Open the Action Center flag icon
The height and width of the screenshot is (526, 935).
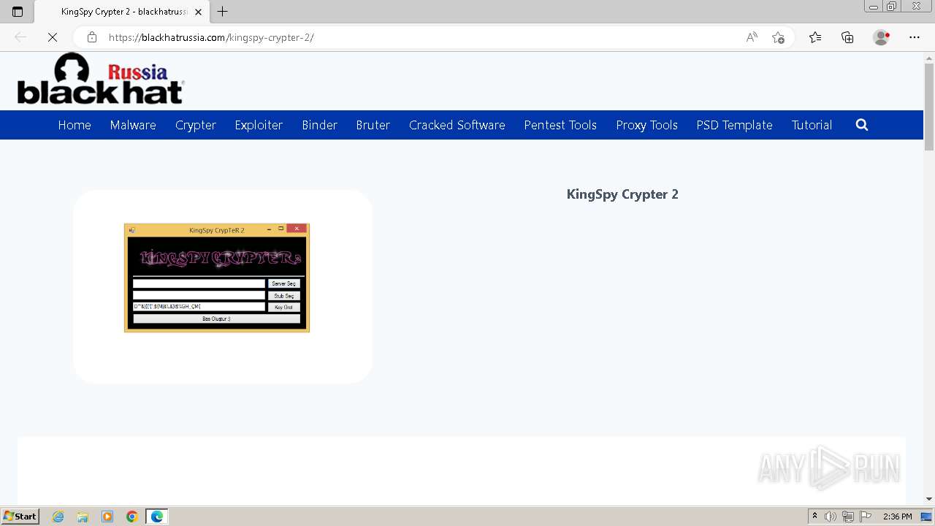(866, 517)
